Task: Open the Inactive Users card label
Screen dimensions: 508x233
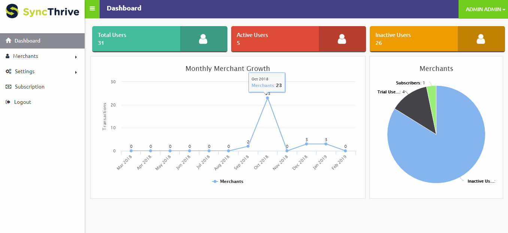Action: (x=393, y=35)
